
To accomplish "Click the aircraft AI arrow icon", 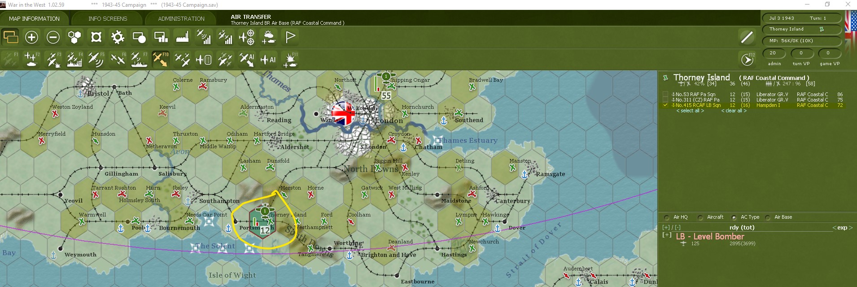I will coord(247,59).
